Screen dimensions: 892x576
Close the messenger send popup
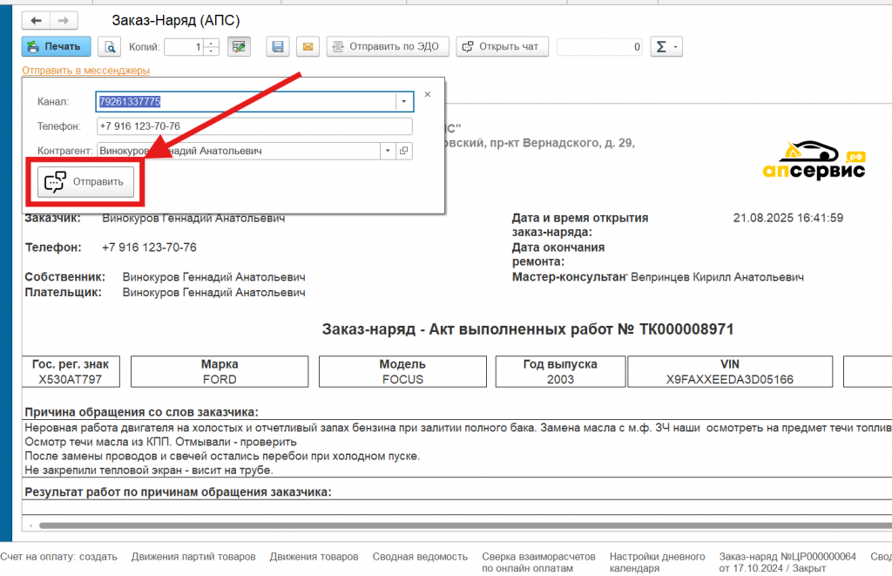(x=427, y=93)
